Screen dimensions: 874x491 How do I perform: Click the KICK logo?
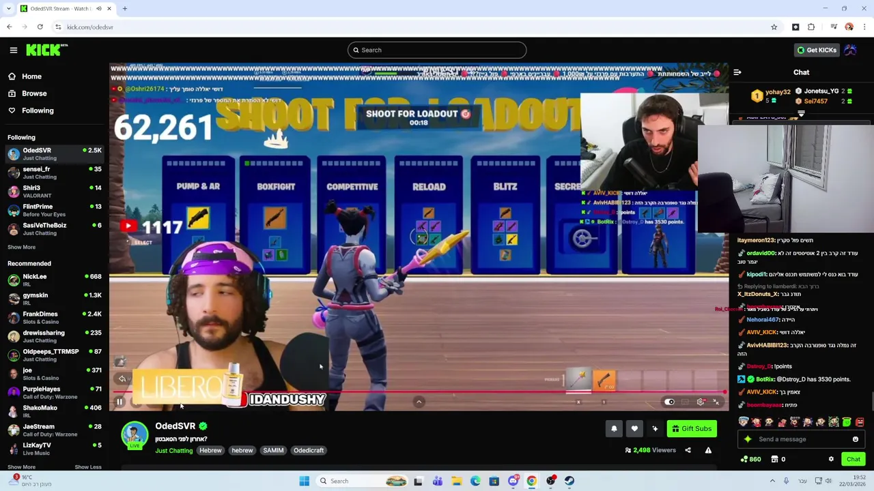tap(46, 50)
